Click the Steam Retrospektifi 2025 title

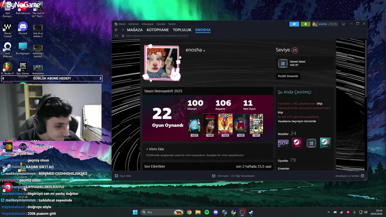pos(163,91)
